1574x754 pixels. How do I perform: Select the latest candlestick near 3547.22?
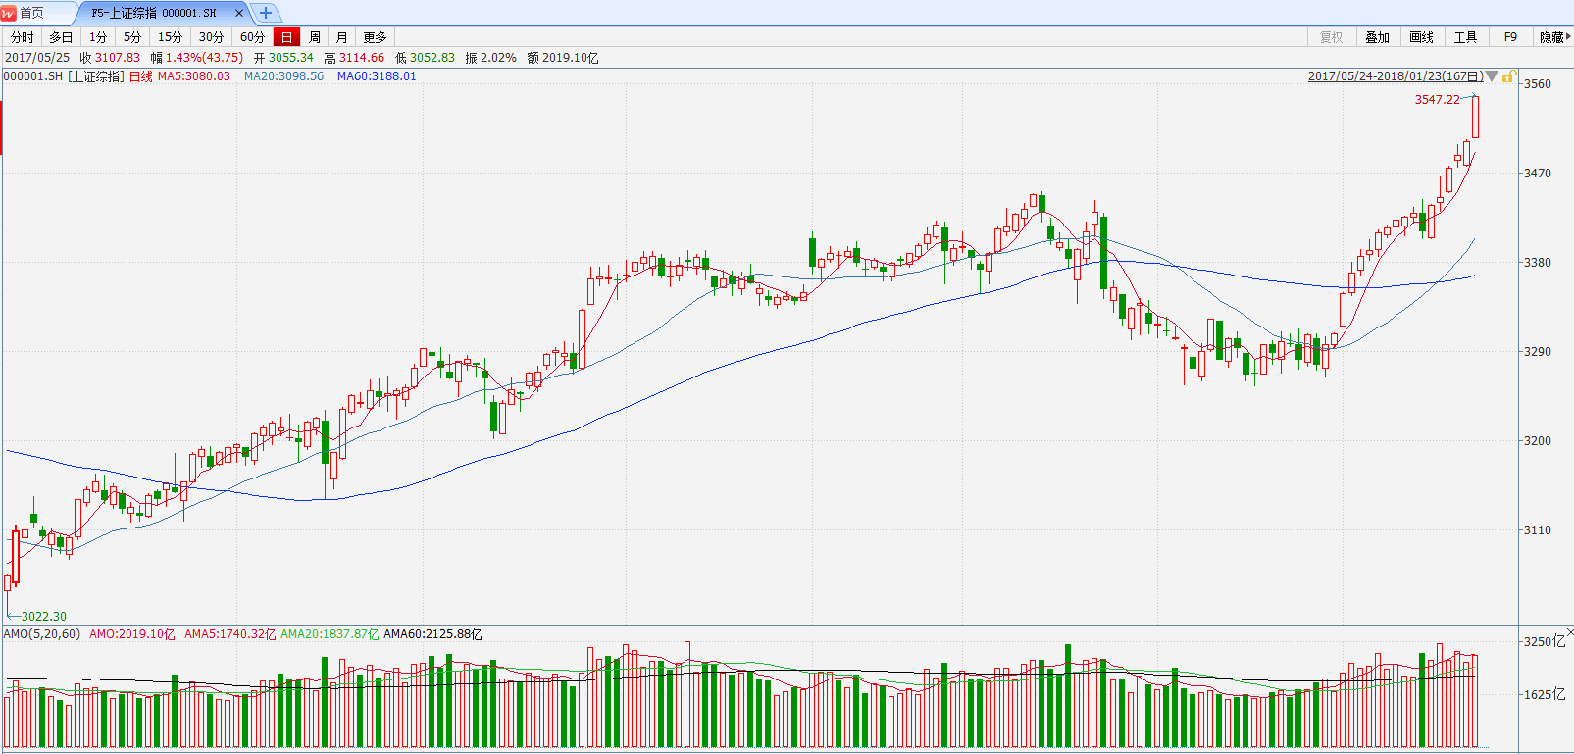pos(1475,117)
